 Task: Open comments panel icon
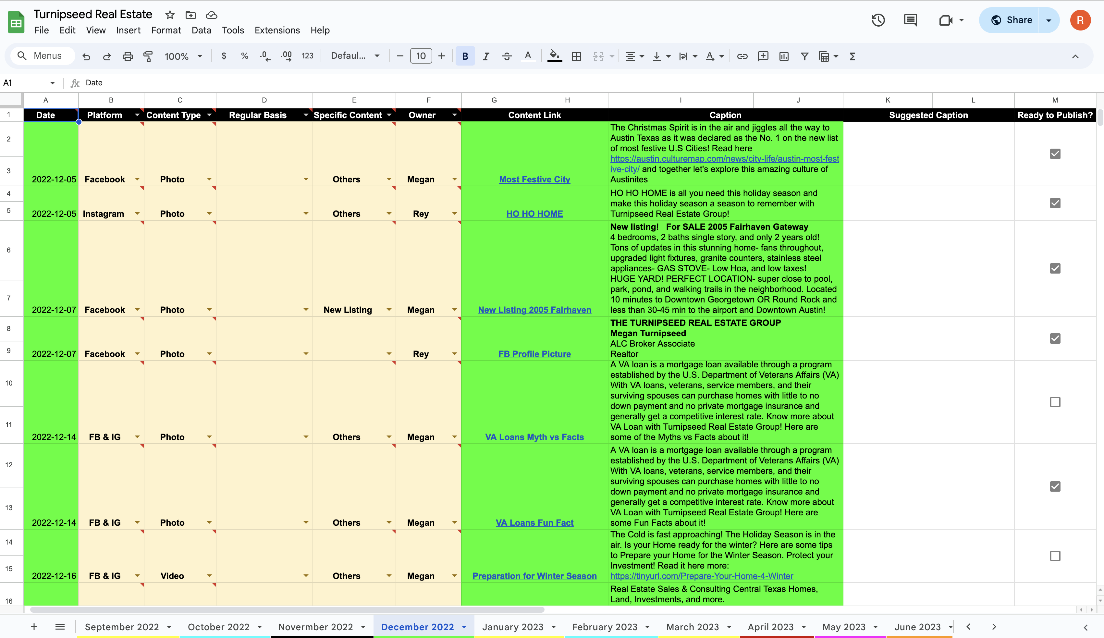(910, 20)
